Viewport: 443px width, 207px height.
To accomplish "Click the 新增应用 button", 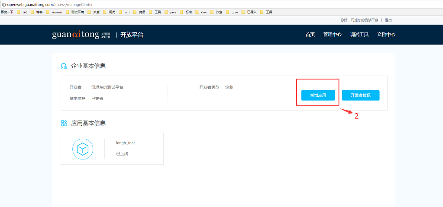I will click(x=318, y=95).
